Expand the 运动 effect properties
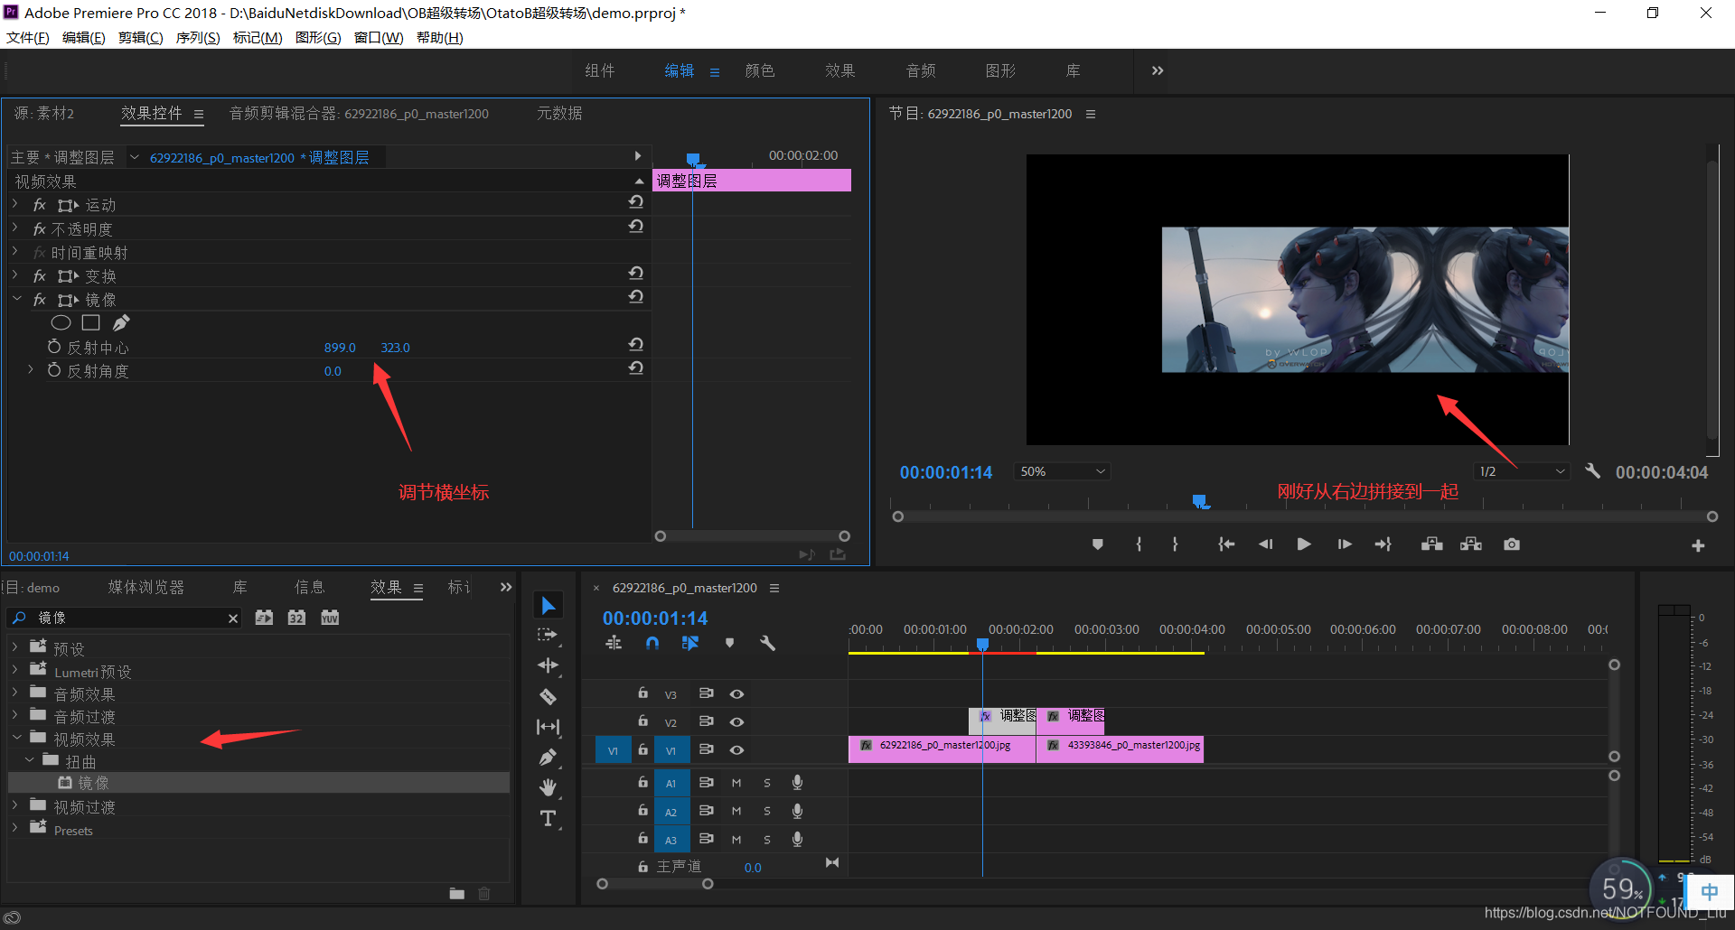The width and height of the screenshot is (1735, 930). (x=15, y=205)
